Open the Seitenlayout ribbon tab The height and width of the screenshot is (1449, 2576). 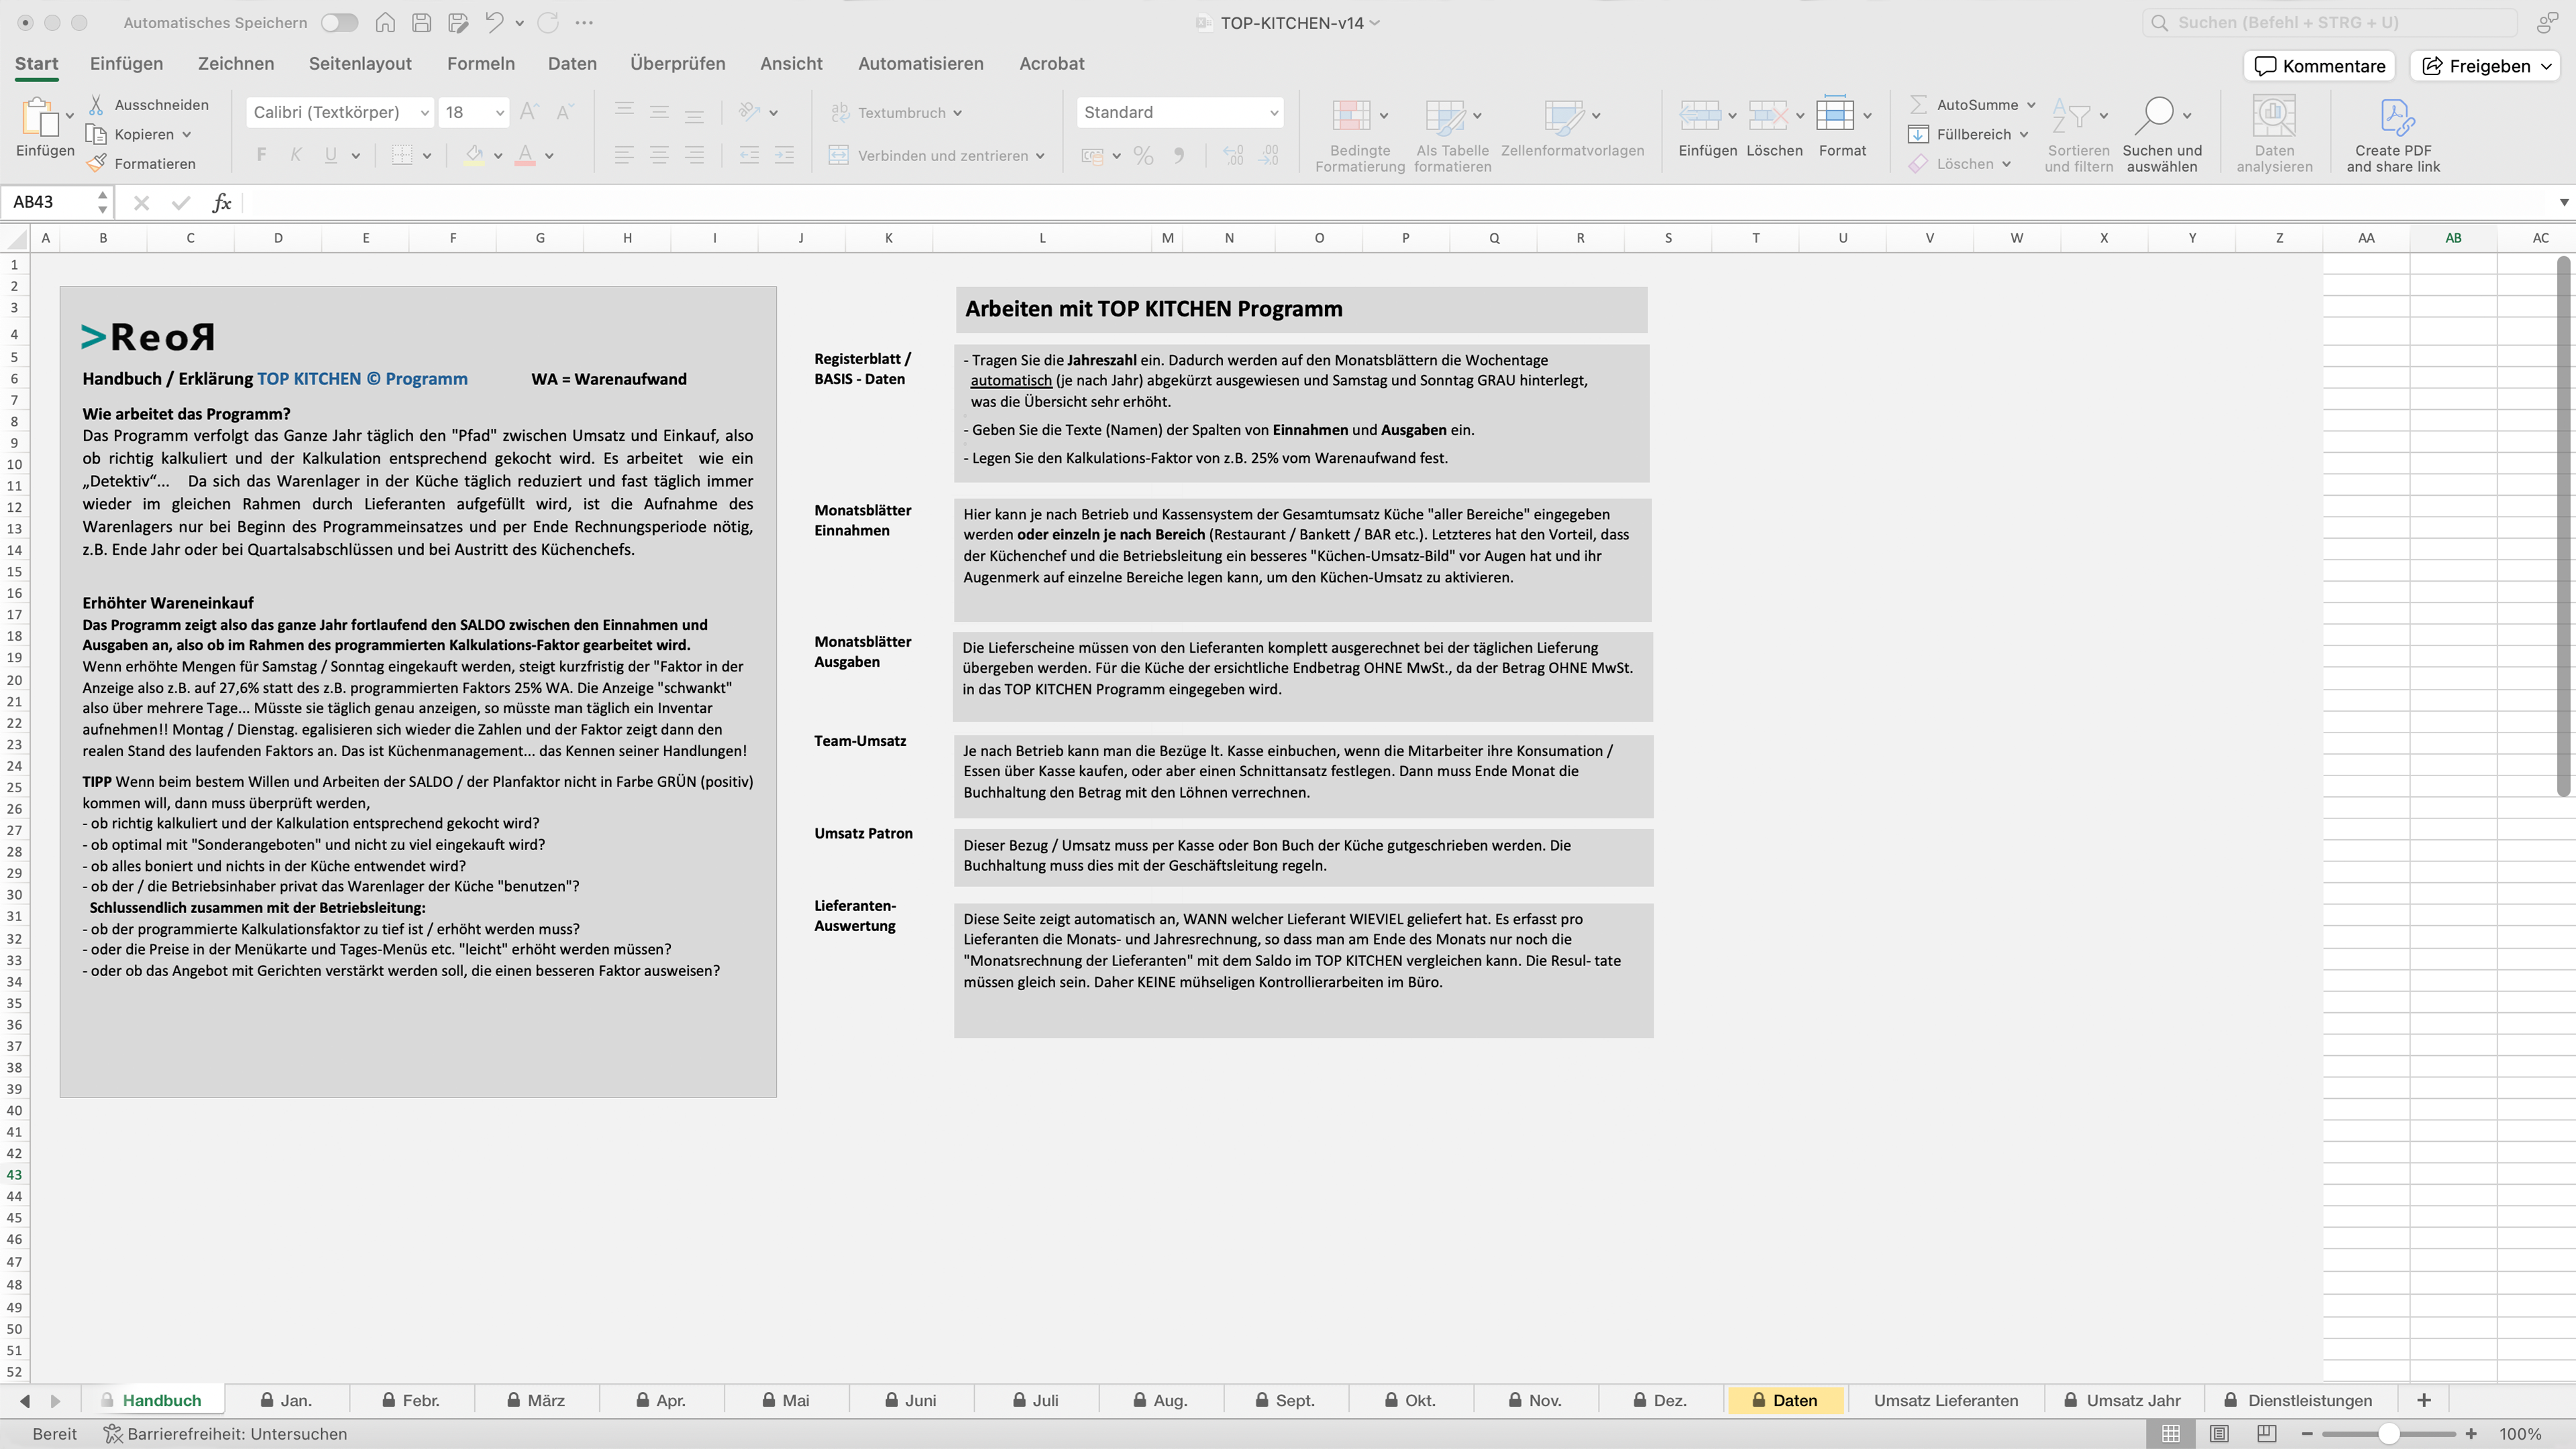click(x=360, y=63)
